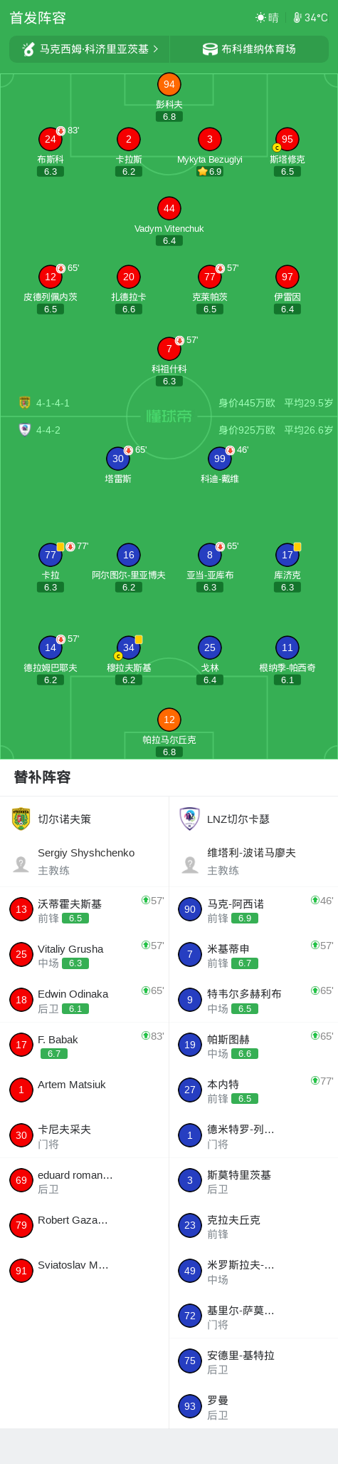Tap the stadium icon beside 布科维纳体育场

tap(210, 49)
